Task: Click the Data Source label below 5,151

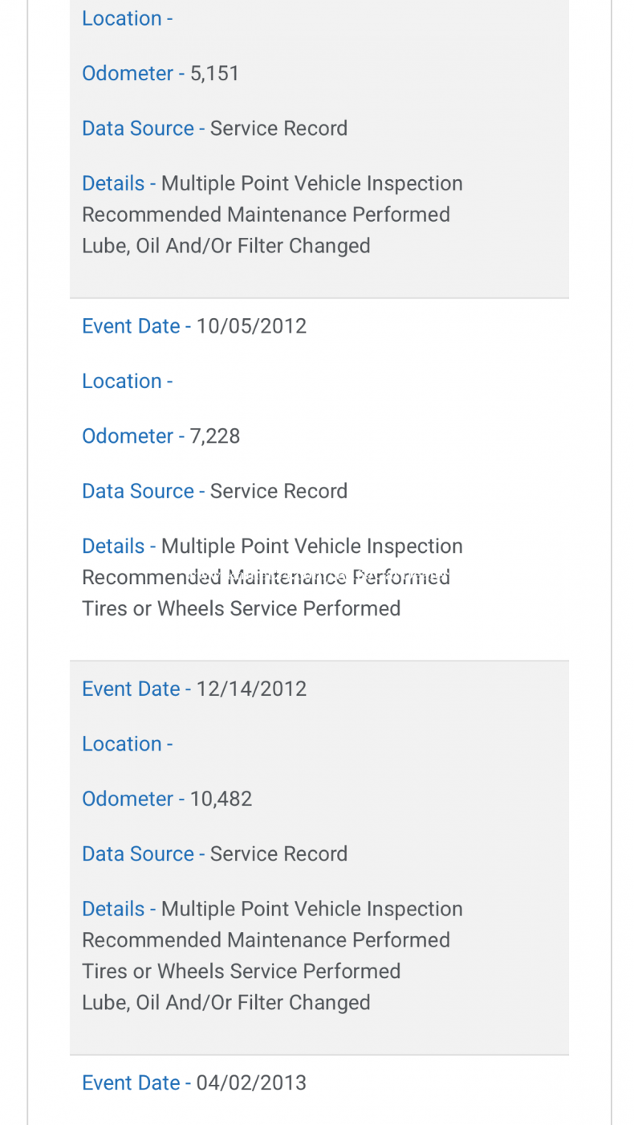Action: pyautogui.click(x=144, y=129)
